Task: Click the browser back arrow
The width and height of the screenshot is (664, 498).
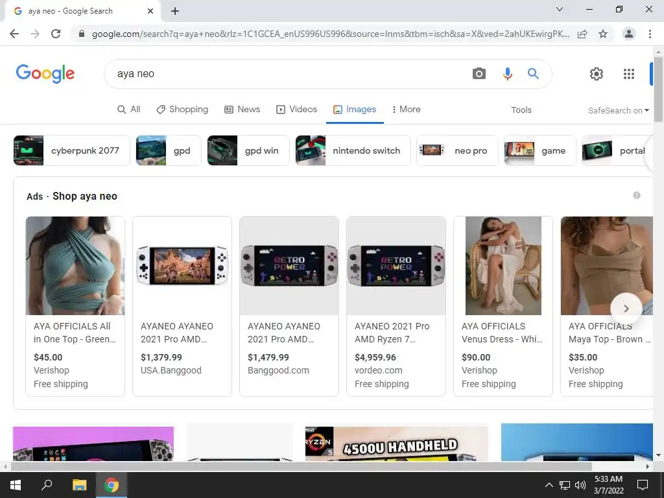Action: [x=14, y=34]
